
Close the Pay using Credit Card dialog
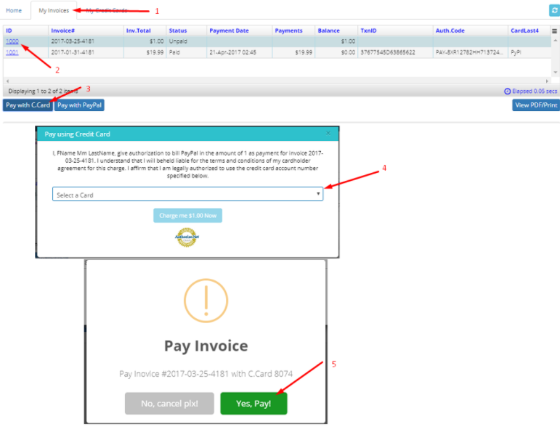pyautogui.click(x=328, y=134)
